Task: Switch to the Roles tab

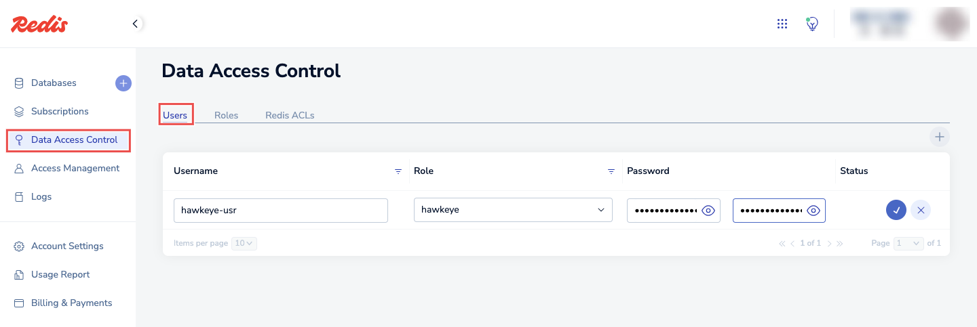Action: (x=226, y=115)
